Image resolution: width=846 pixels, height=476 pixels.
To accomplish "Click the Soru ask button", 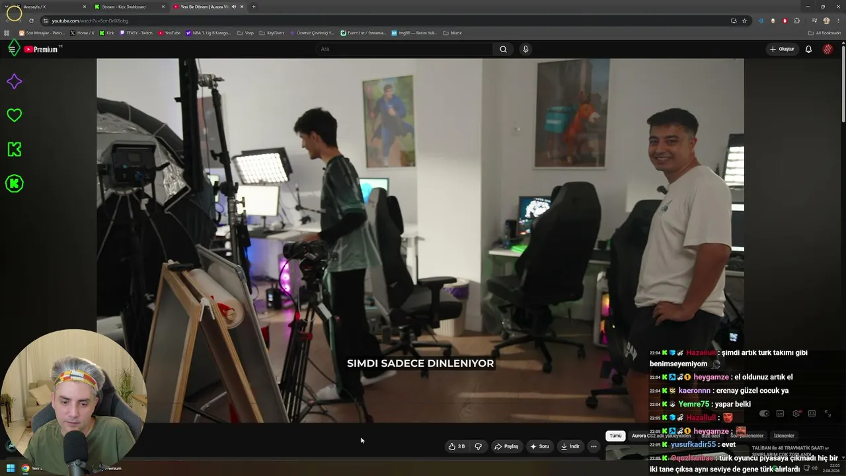I will coord(539,446).
